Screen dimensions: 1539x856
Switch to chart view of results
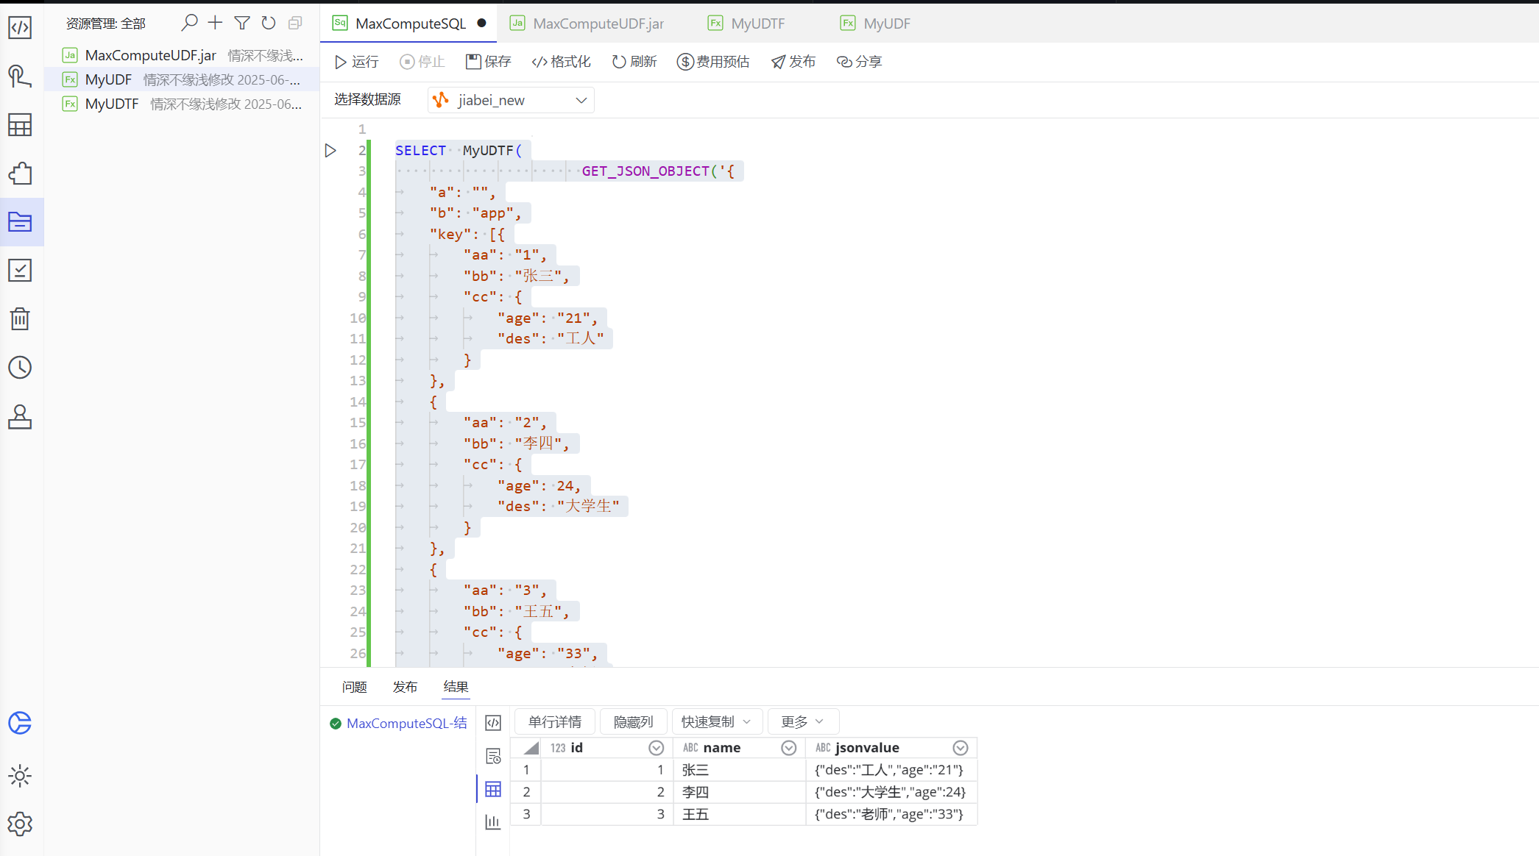pos(493,821)
